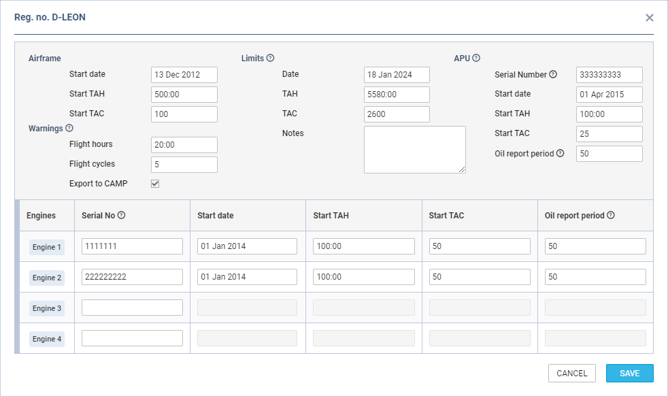The height and width of the screenshot is (396, 668).
Task: Select the Engine 2 label
Action: 47,278
